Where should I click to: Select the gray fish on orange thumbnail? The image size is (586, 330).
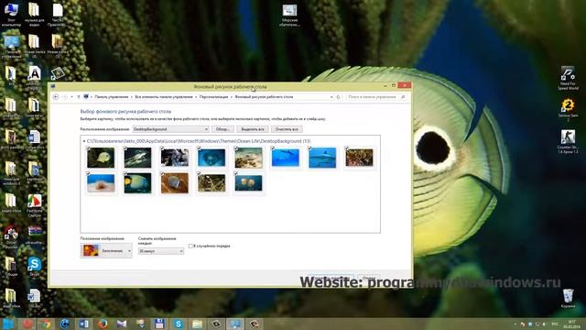(175, 183)
